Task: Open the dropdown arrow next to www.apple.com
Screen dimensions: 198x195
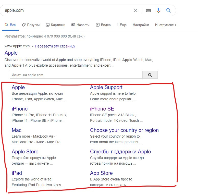Action: pos(32,46)
